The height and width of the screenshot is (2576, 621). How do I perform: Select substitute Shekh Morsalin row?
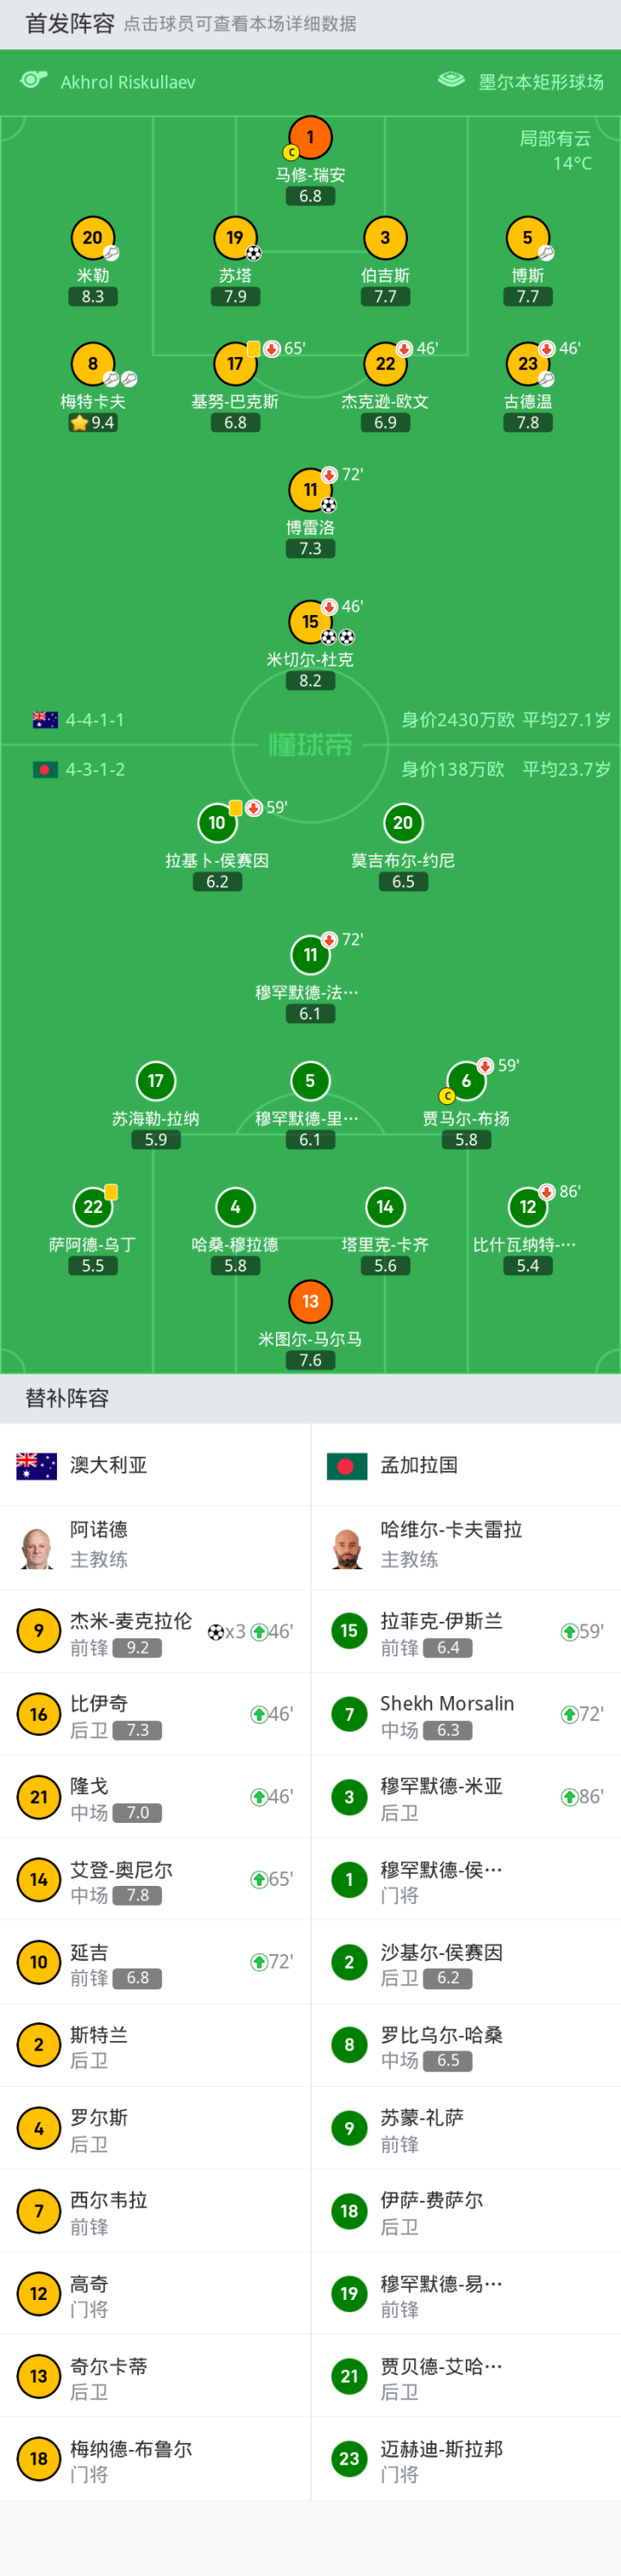(x=465, y=1714)
